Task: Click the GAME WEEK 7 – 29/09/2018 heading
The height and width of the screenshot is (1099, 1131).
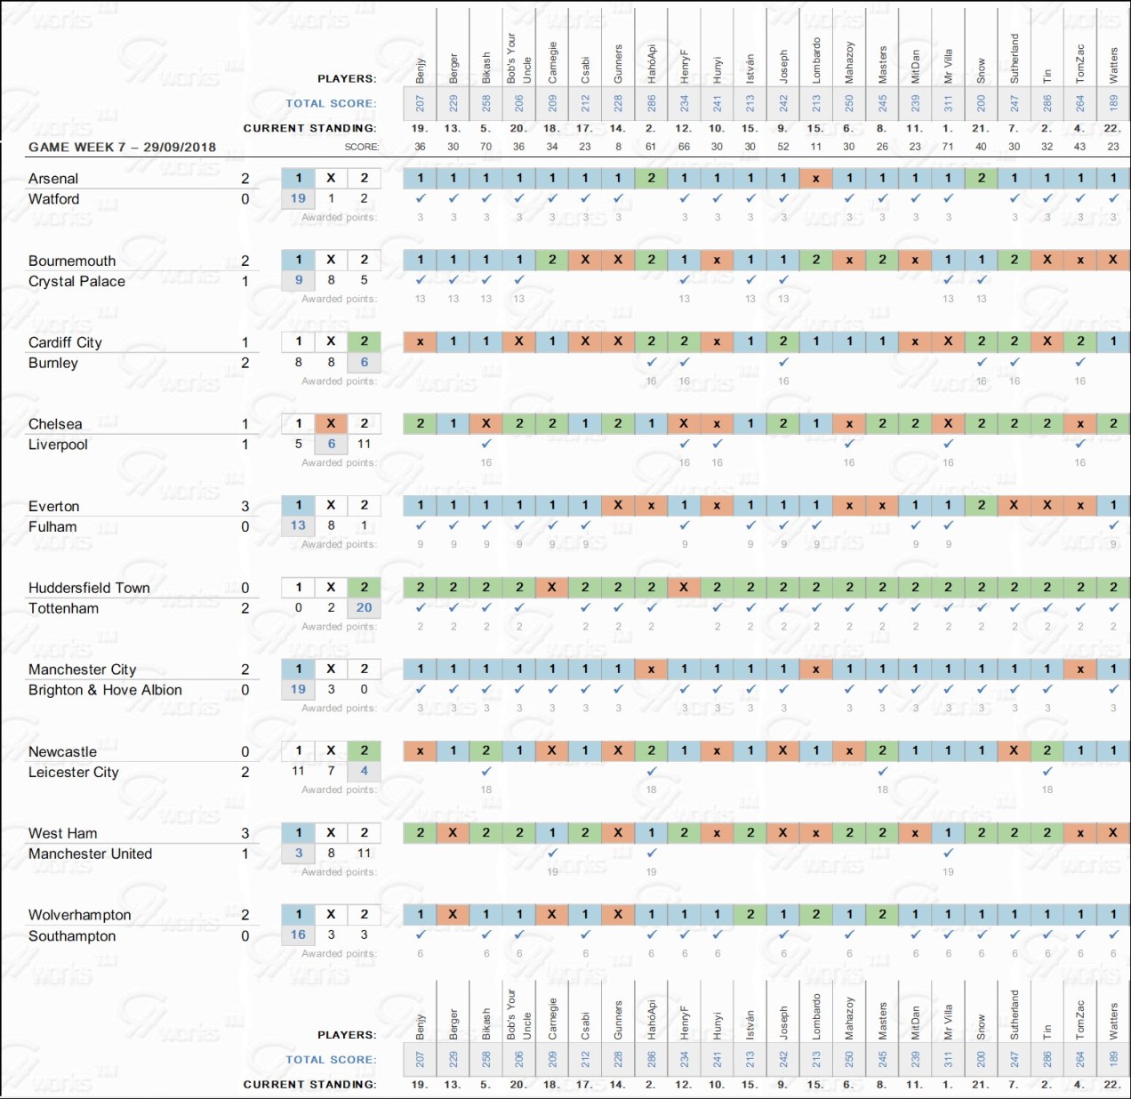Action: pos(122,147)
